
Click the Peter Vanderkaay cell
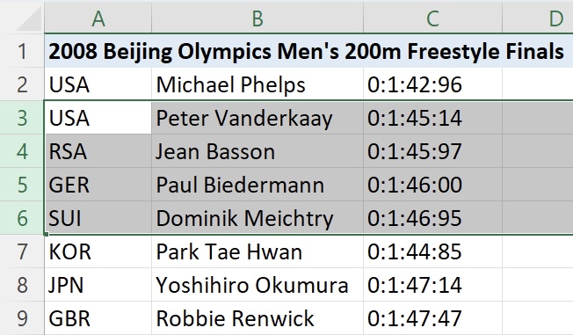[x=257, y=118]
